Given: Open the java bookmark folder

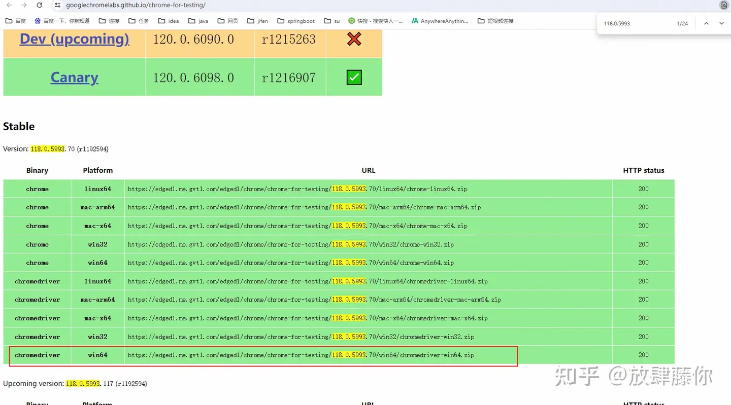Looking at the screenshot, I should click(x=198, y=21).
